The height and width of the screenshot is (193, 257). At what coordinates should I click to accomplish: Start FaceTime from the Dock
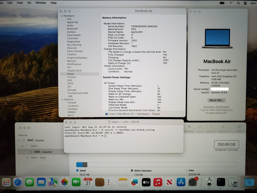pyautogui.click(x=76, y=182)
